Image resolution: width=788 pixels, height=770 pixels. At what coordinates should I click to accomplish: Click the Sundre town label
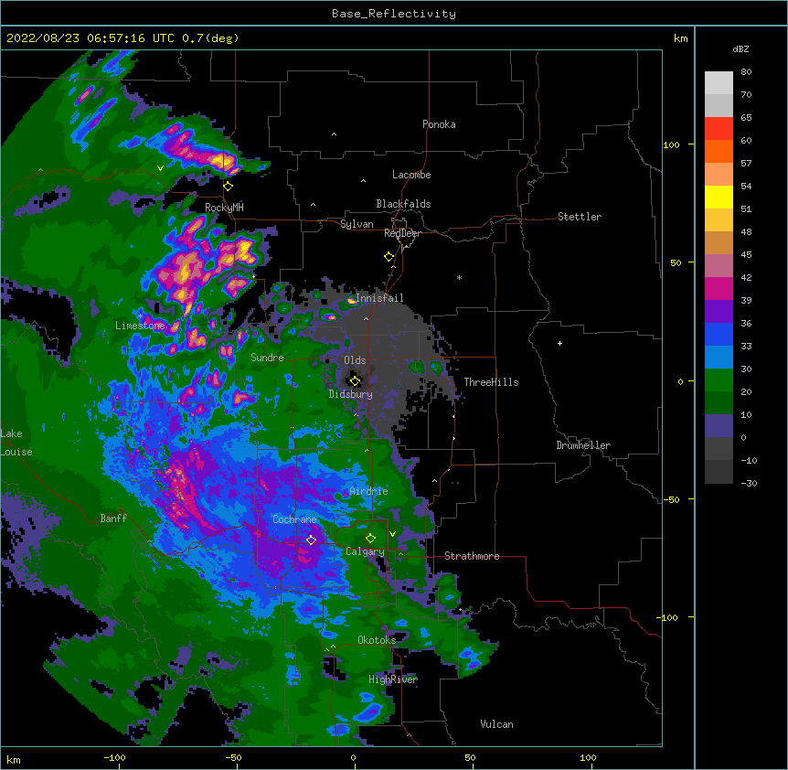[x=267, y=358]
